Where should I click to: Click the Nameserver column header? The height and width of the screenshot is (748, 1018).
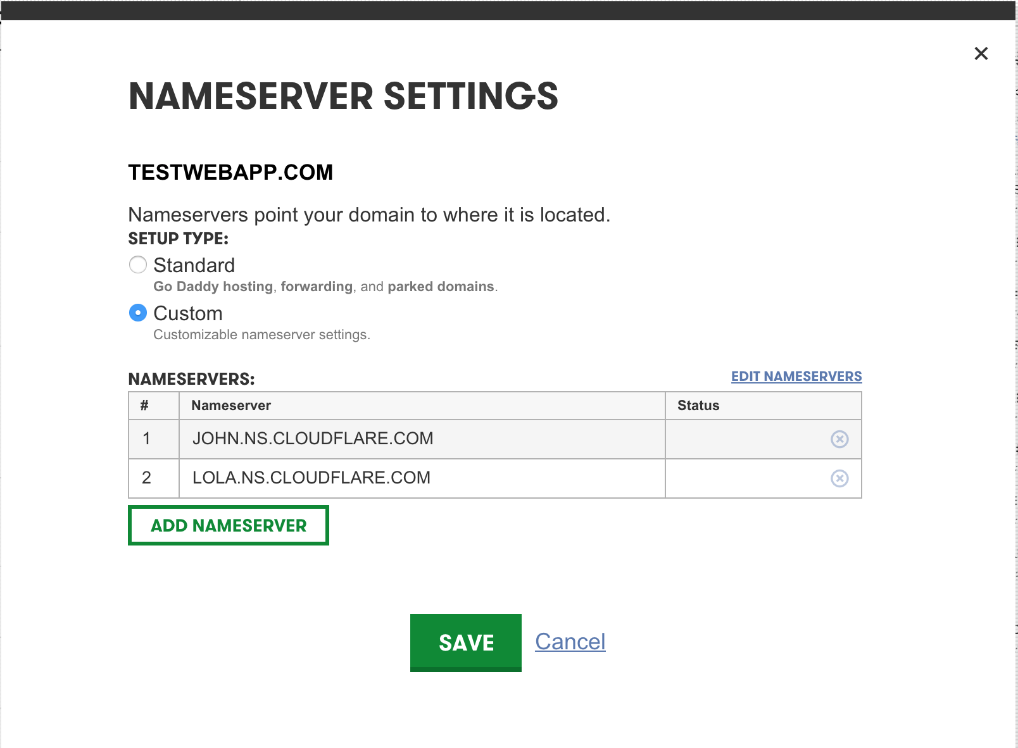pos(231,406)
